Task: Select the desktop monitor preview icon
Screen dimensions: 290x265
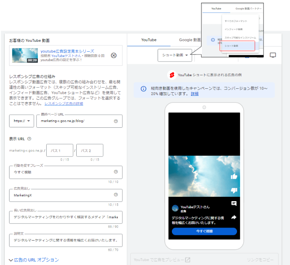Action: (x=273, y=55)
